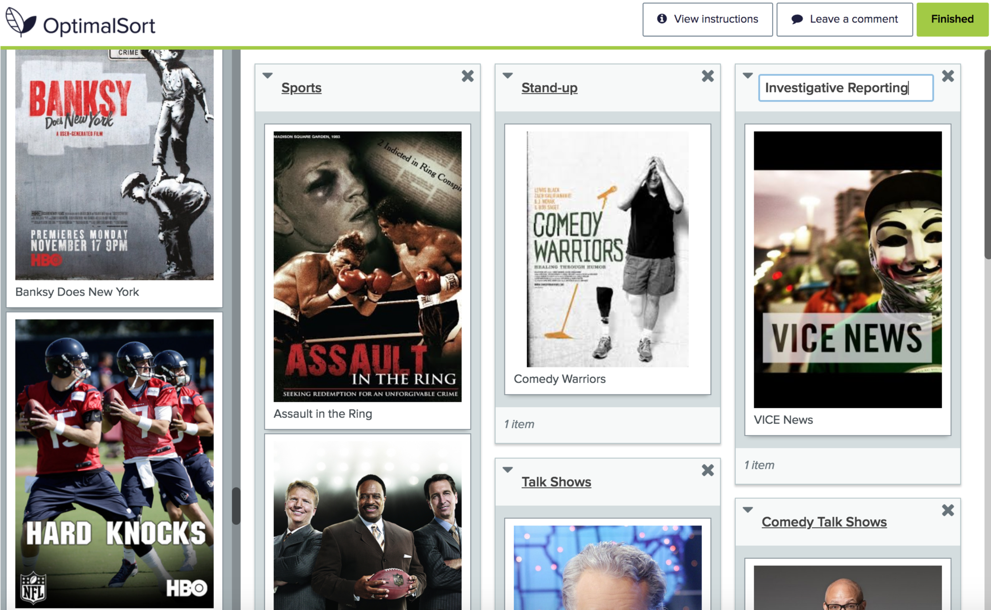Close the Investigative Reporting category
The height and width of the screenshot is (610, 991).
point(947,76)
